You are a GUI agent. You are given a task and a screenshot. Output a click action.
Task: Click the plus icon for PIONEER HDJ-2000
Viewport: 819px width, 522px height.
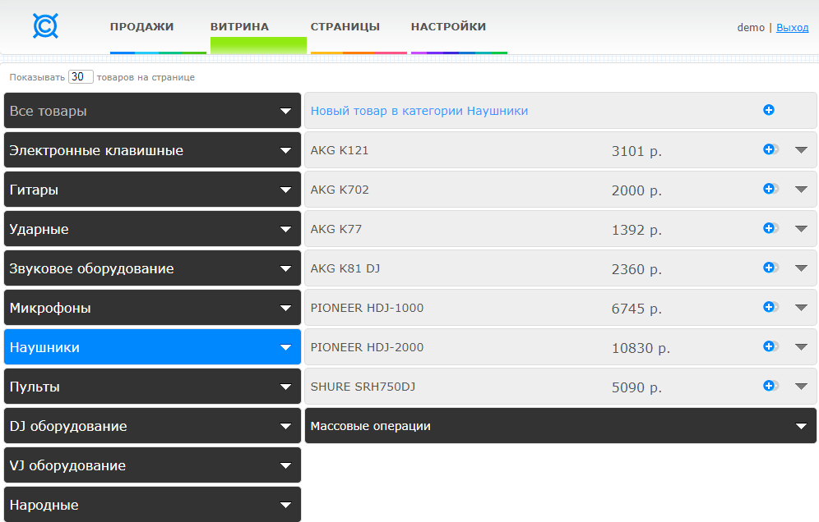[770, 346]
